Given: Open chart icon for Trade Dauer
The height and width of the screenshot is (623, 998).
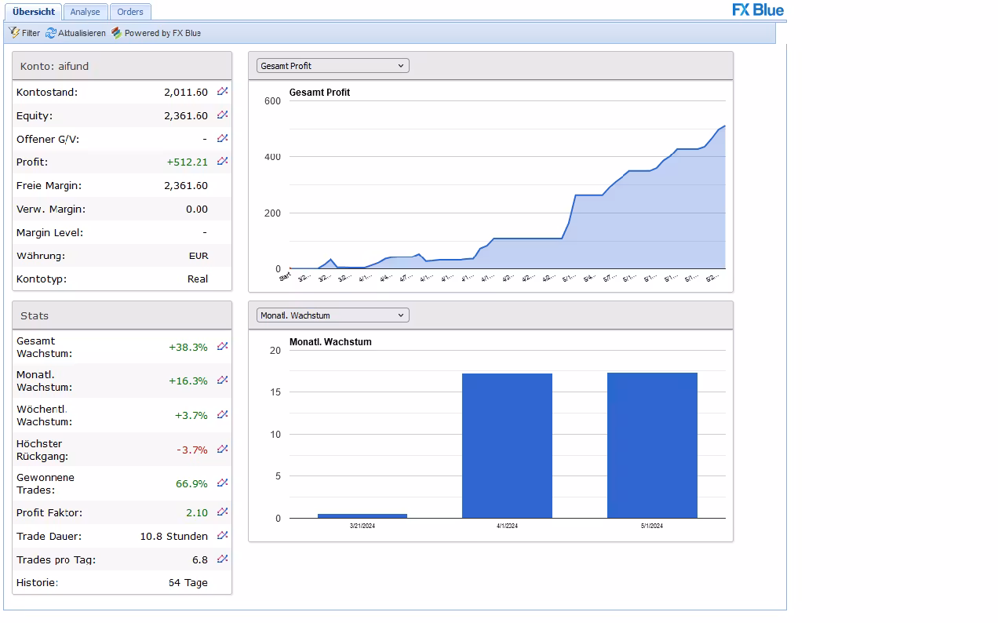Looking at the screenshot, I should tap(223, 536).
